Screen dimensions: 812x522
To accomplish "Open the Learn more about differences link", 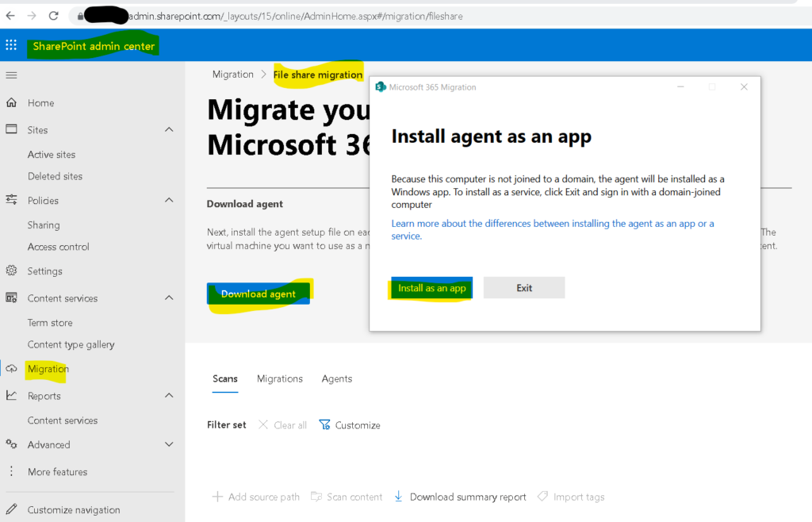I will click(553, 229).
